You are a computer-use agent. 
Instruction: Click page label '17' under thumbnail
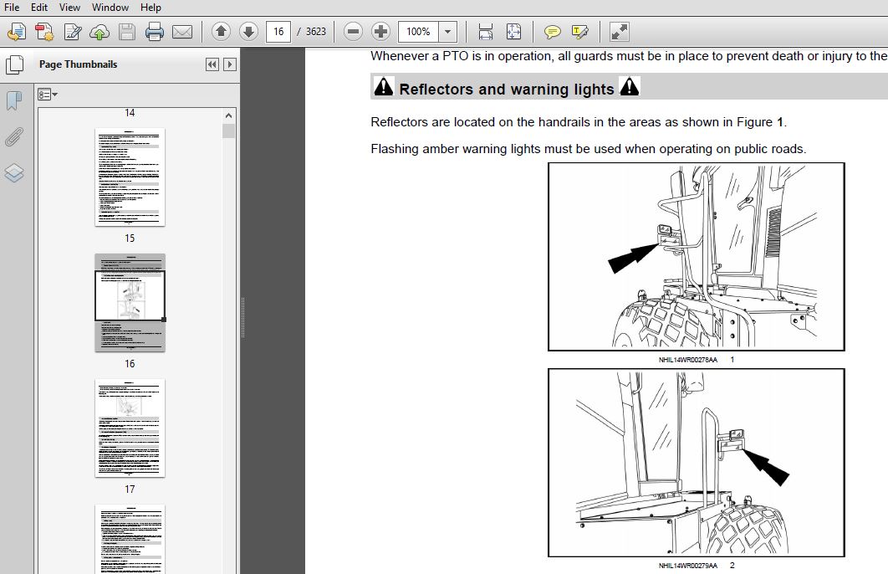tap(130, 489)
